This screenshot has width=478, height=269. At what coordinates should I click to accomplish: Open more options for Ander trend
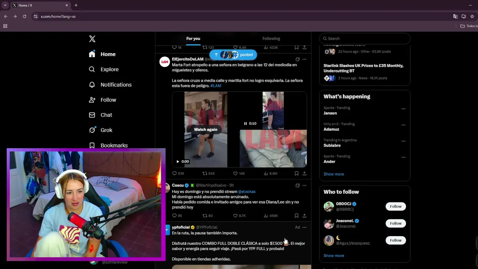(403, 158)
